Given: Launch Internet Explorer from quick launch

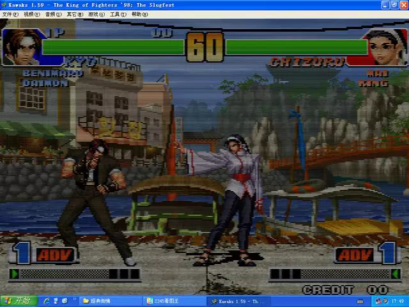Looking at the screenshot, I should pyautogui.click(x=47, y=301).
